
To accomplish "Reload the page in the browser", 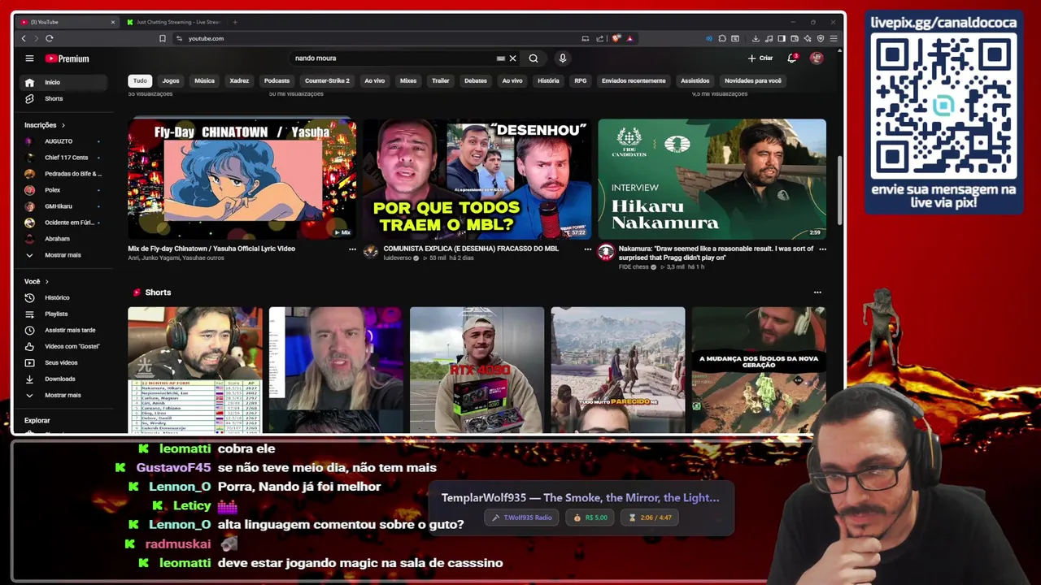I will tap(50, 38).
